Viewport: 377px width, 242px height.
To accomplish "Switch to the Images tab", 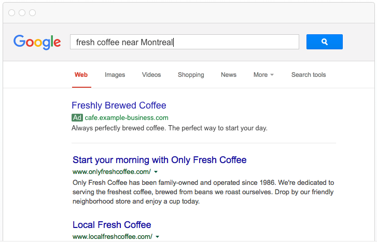I will click(x=115, y=75).
